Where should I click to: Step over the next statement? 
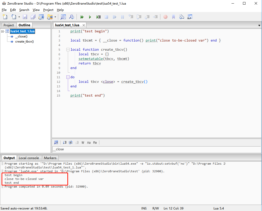click(x=139, y=17)
